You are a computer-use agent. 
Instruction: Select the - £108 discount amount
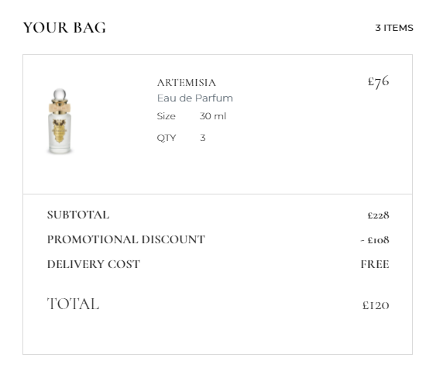coord(375,240)
